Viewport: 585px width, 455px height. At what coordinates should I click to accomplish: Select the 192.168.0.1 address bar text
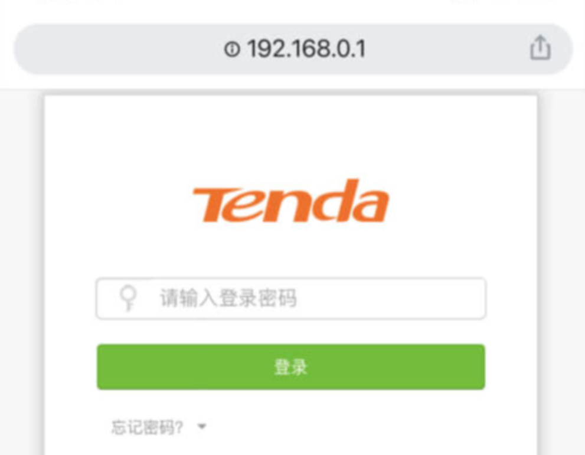[x=306, y=49]
